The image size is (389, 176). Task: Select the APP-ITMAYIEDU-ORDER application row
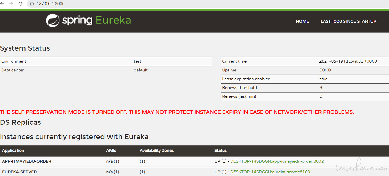(194, 161)
